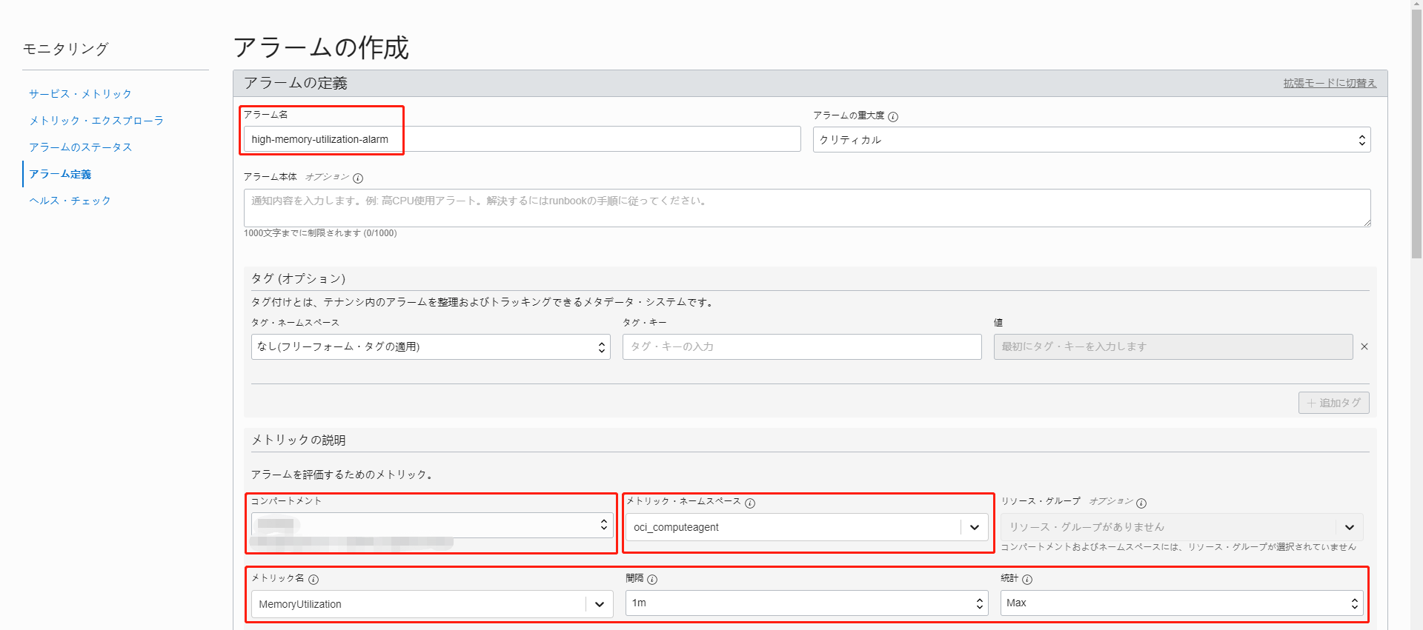Click the アラーム名 text field

pyautogui.click(x=522, y=139)
